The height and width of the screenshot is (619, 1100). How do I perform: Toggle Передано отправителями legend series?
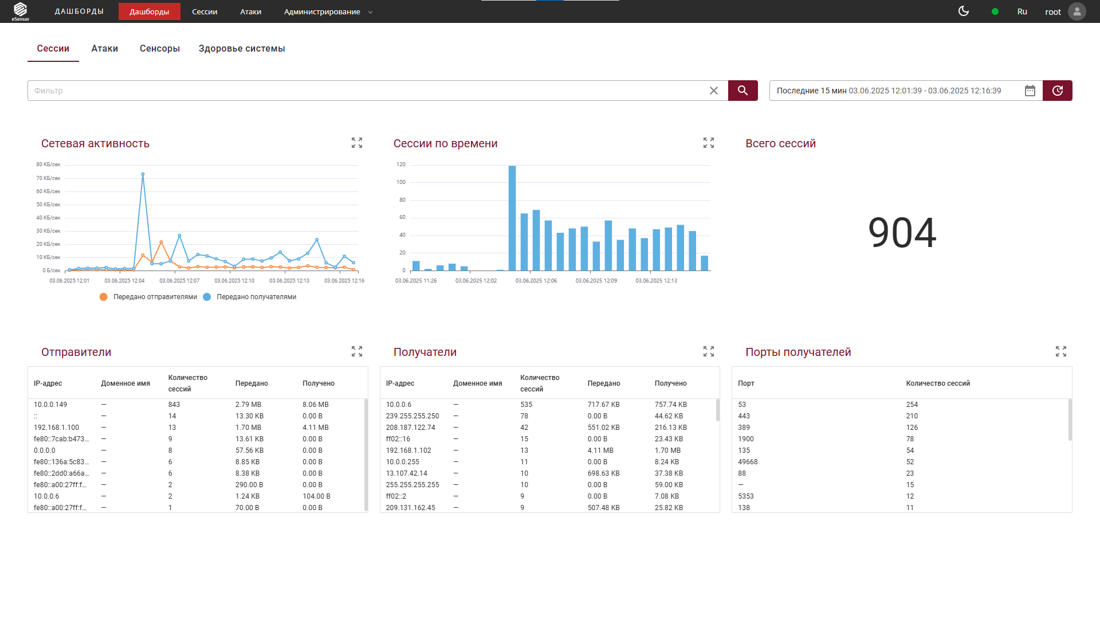pyautogui.click(x=148, y=297)
